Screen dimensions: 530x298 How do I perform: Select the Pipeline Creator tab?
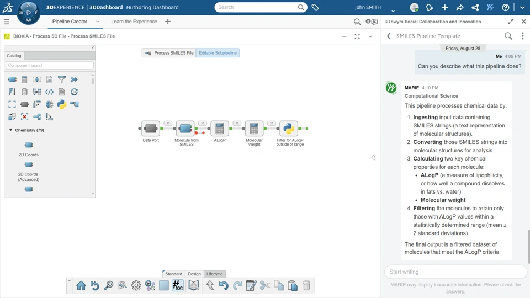tap(70, 22)
